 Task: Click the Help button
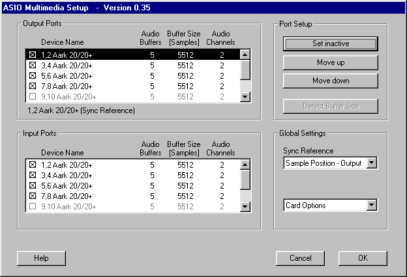(42, 258)
